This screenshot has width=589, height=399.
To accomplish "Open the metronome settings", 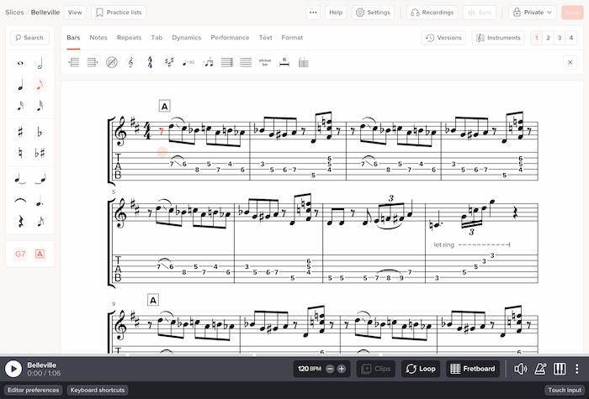I will click(x=539, y=369).
